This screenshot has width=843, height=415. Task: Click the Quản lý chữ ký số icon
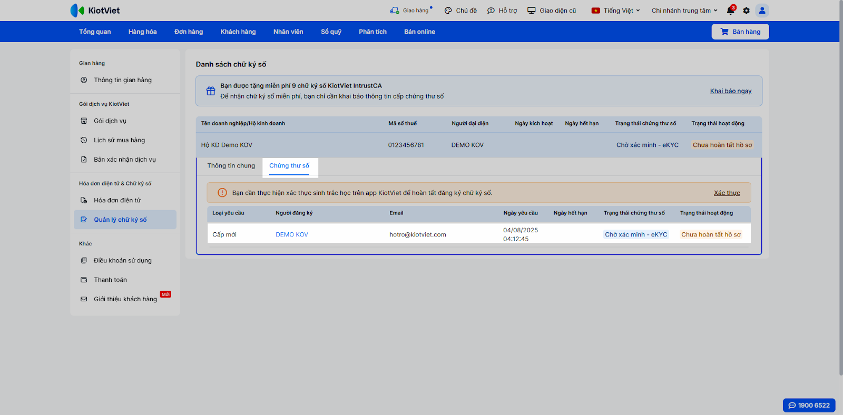pos(84,220)
